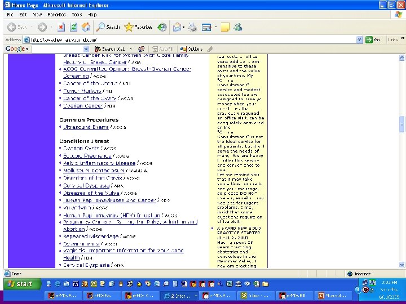Click the Google toolbar AutoFill button
406x304 pixels.
pyautogui.click(x=163, y=49)
